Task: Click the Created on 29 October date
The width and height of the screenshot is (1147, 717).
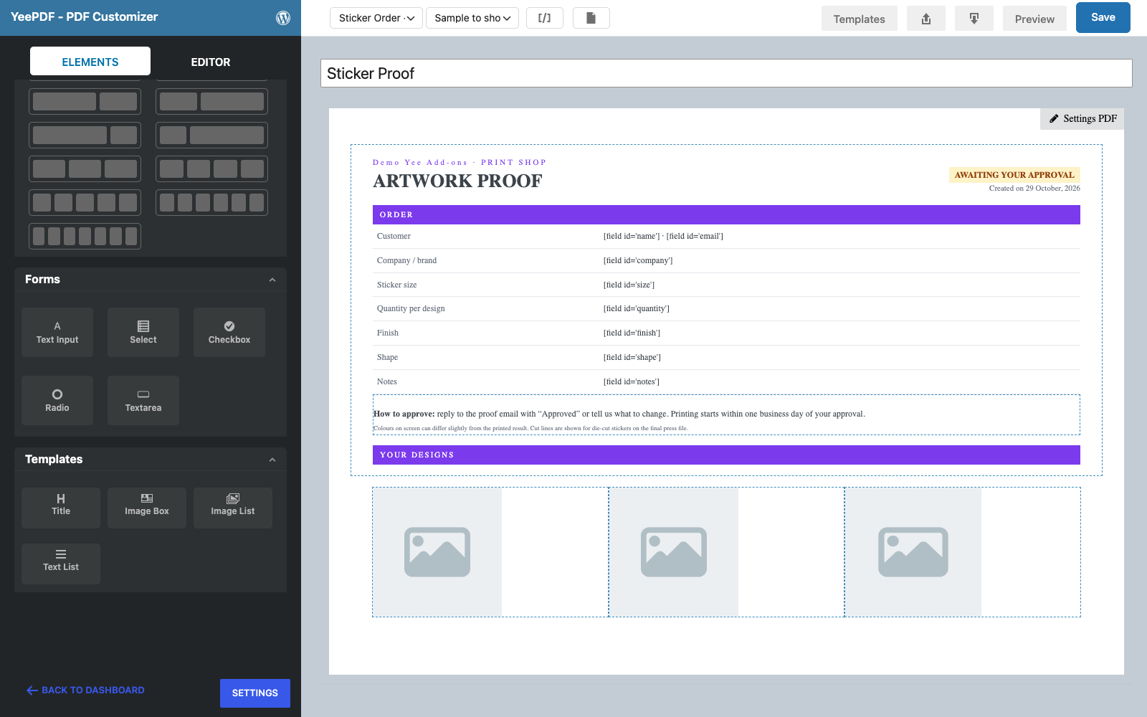Action: click(x=1034, y=189)
